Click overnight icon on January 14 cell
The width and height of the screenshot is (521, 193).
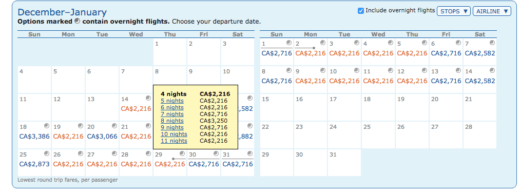[492, 70]
